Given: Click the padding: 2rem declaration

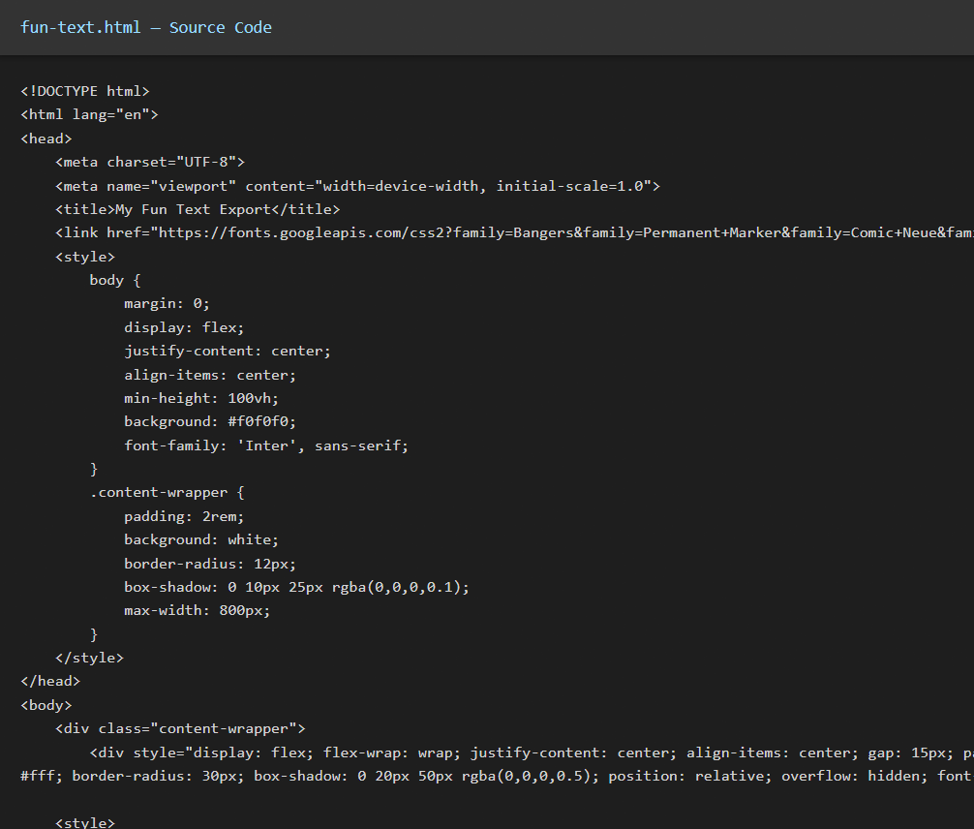Looking at the screenshot, I should 184,516.
